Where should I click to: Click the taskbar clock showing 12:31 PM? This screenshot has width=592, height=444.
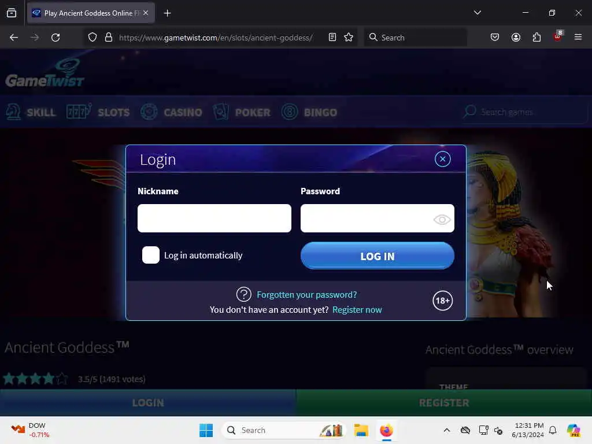pyautogui.click(x=527, y=430)
